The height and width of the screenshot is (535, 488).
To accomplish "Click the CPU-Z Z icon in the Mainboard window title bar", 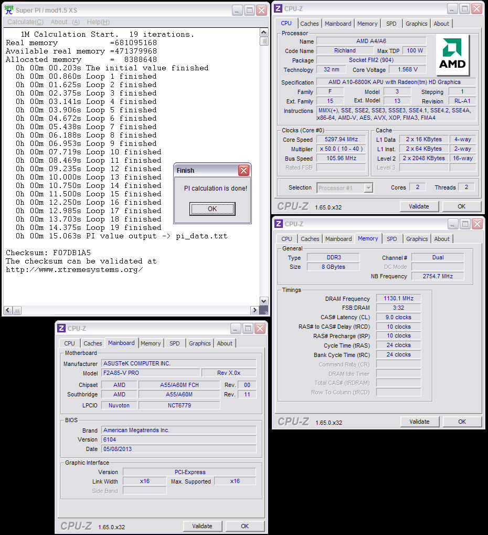I will pos(61,328).
